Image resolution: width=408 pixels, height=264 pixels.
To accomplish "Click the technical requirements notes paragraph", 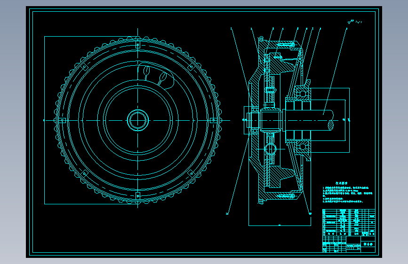I will point(348,194).
